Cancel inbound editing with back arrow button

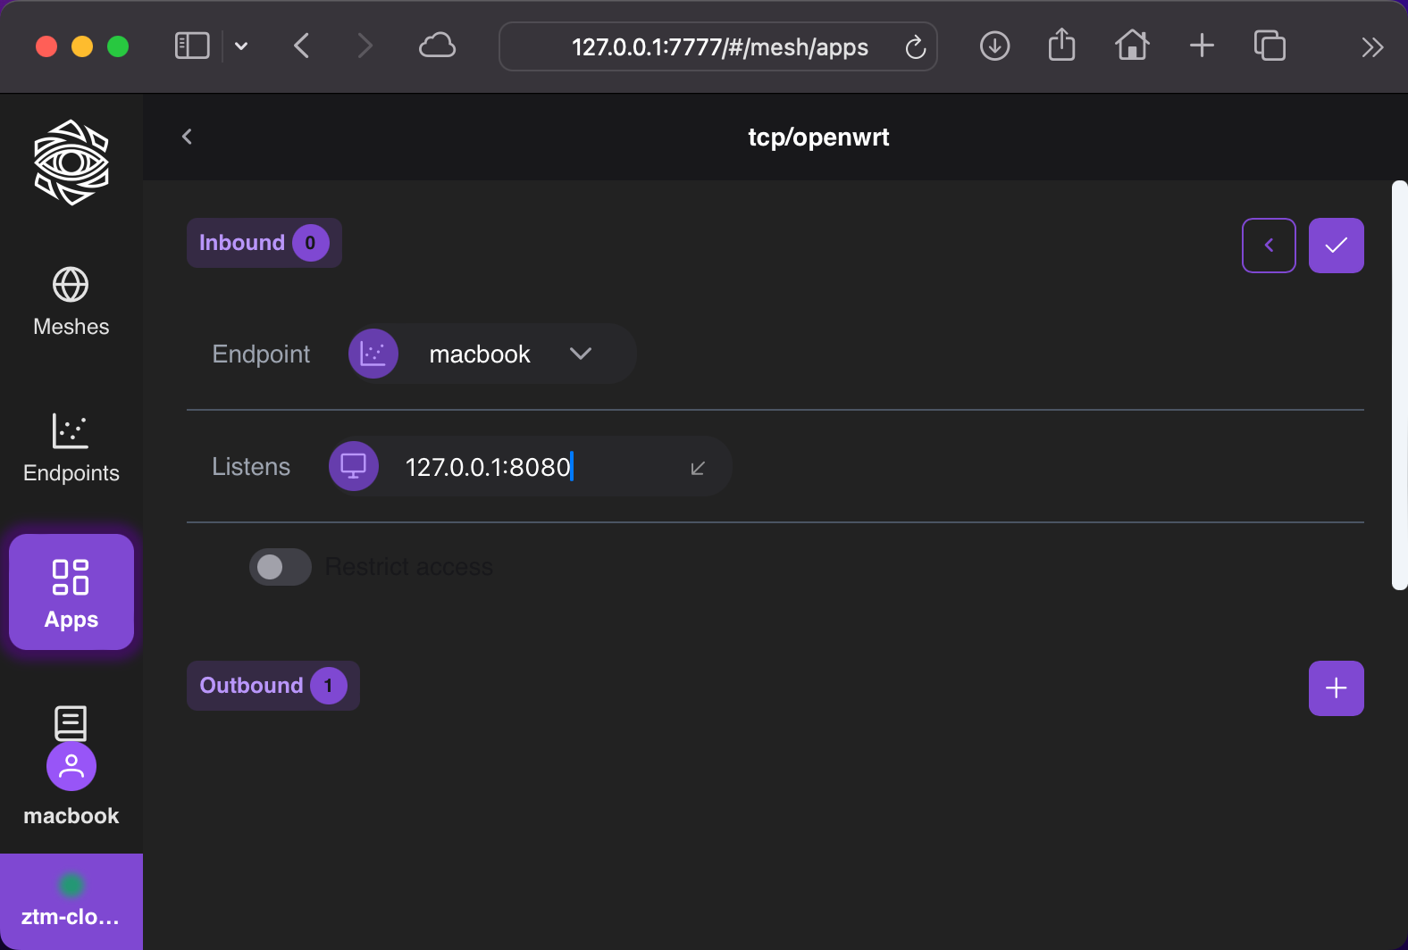pos(1268,246)
